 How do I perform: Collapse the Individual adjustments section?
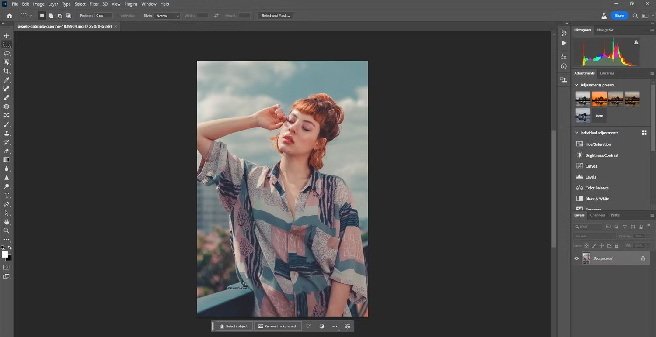[576, 133]
